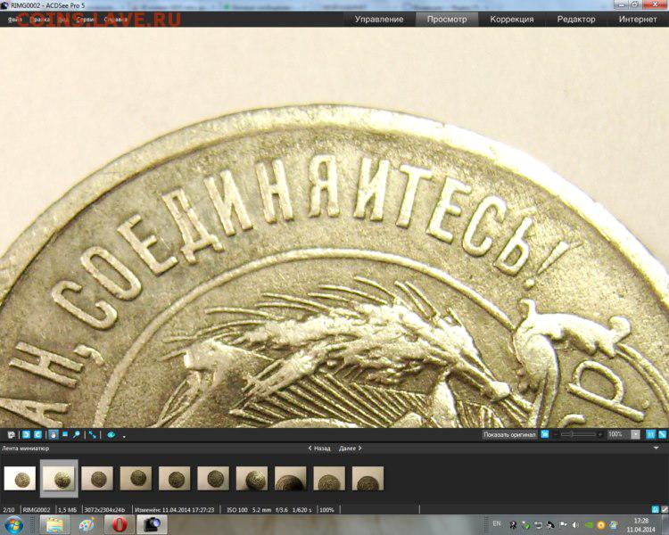Go to next image with Далее

(x=351, y=449)
